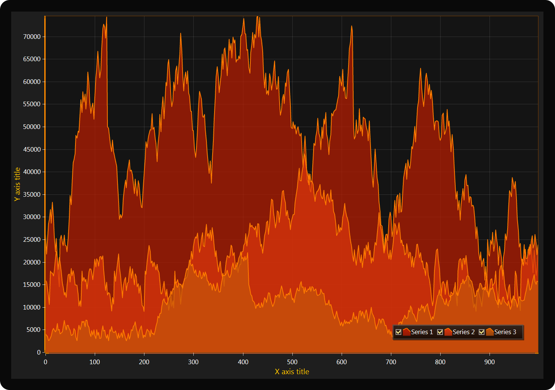Click the 35000 label on Y axis

coord(32,194)
